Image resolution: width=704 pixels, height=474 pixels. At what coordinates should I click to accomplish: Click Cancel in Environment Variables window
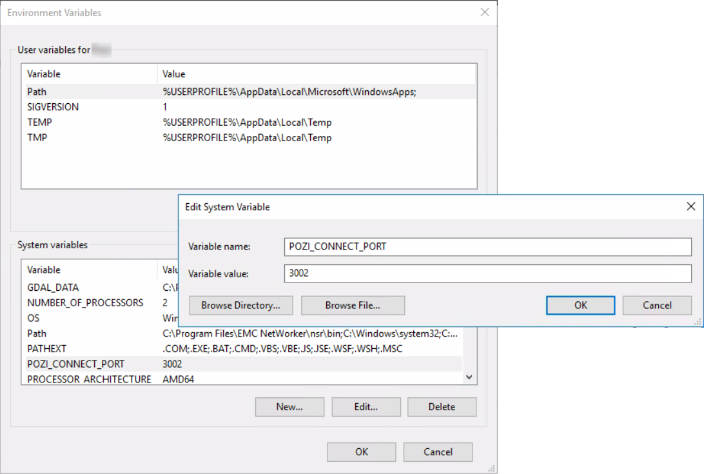[438, 452]
